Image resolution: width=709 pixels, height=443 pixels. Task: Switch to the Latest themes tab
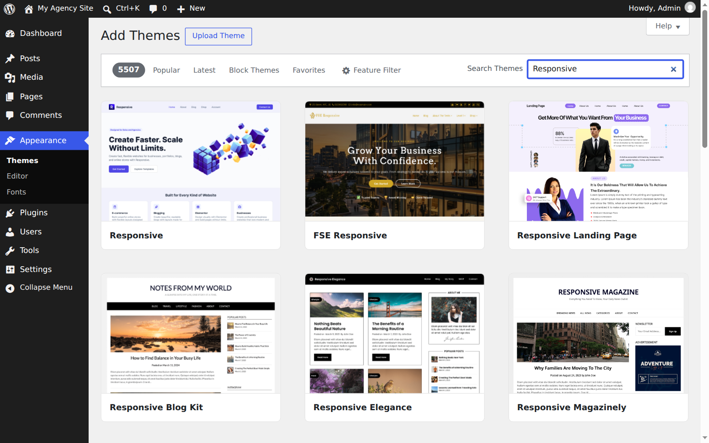click(x=204, y=70)
